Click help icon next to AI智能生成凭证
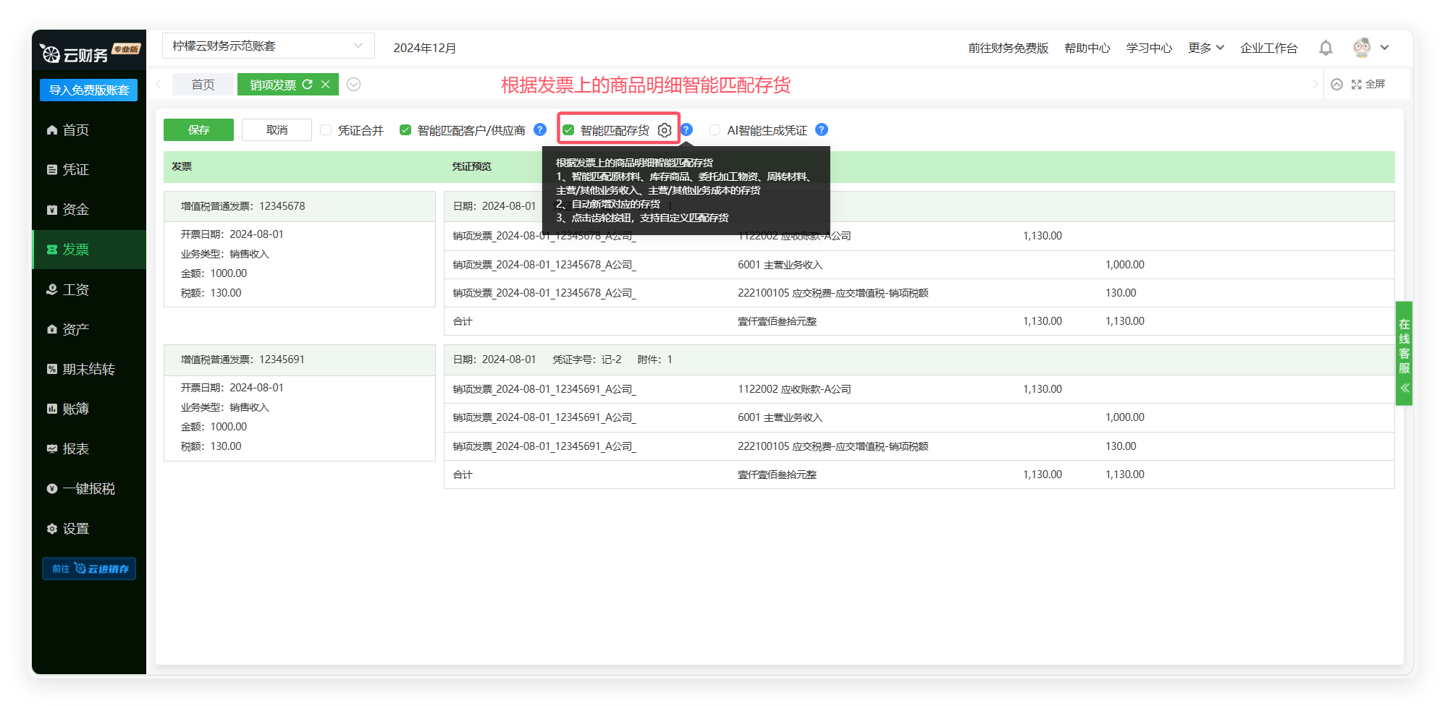 pos(821,129)
